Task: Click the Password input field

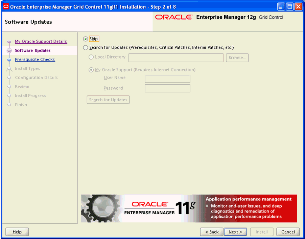Action: 167,88
